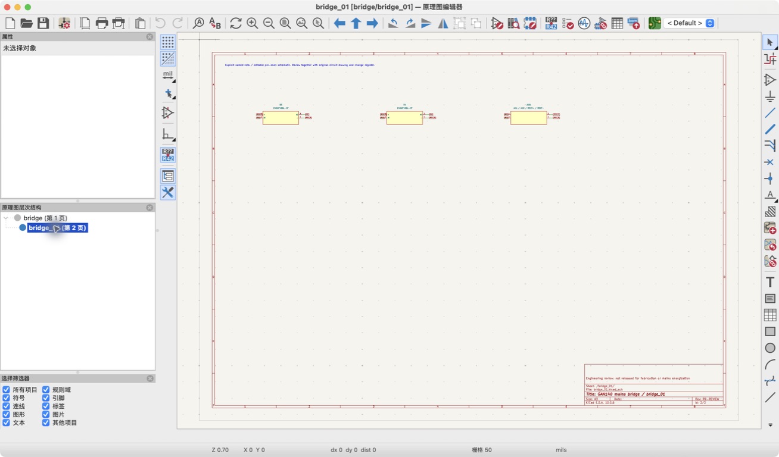Pick the thin wire drawing tool

point(770,112)
